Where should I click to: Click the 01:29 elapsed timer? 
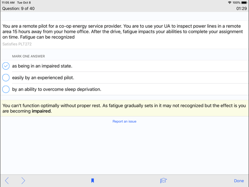(x=241, y=9)
